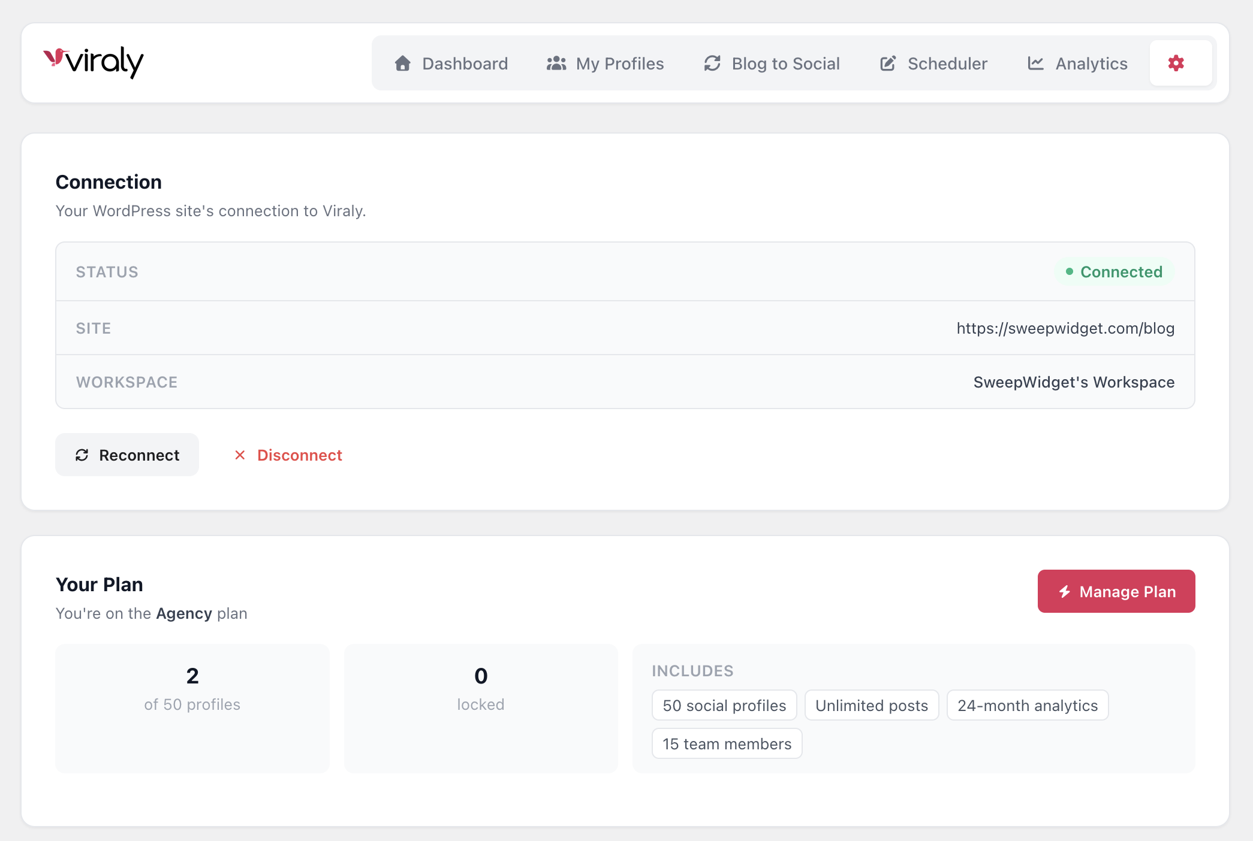Screen dimensions: 1253x841
Task: Click the Blog to Social sync icon
Action: (x=711, y=63)
